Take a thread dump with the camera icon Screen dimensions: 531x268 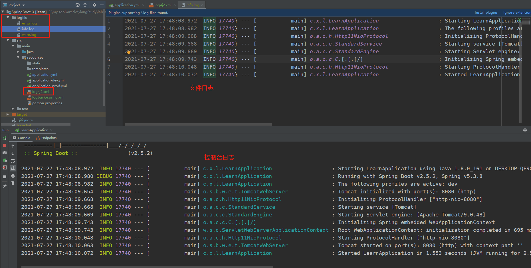(x=5, y=153)
